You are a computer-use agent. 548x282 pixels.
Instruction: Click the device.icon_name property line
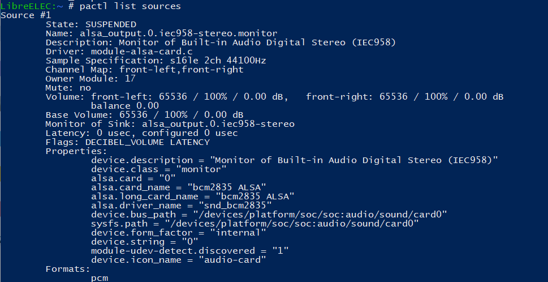(x=178, y=260)
